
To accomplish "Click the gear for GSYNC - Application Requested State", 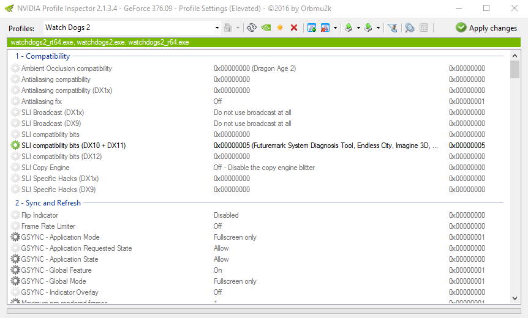I will click(x=15, y=248).
